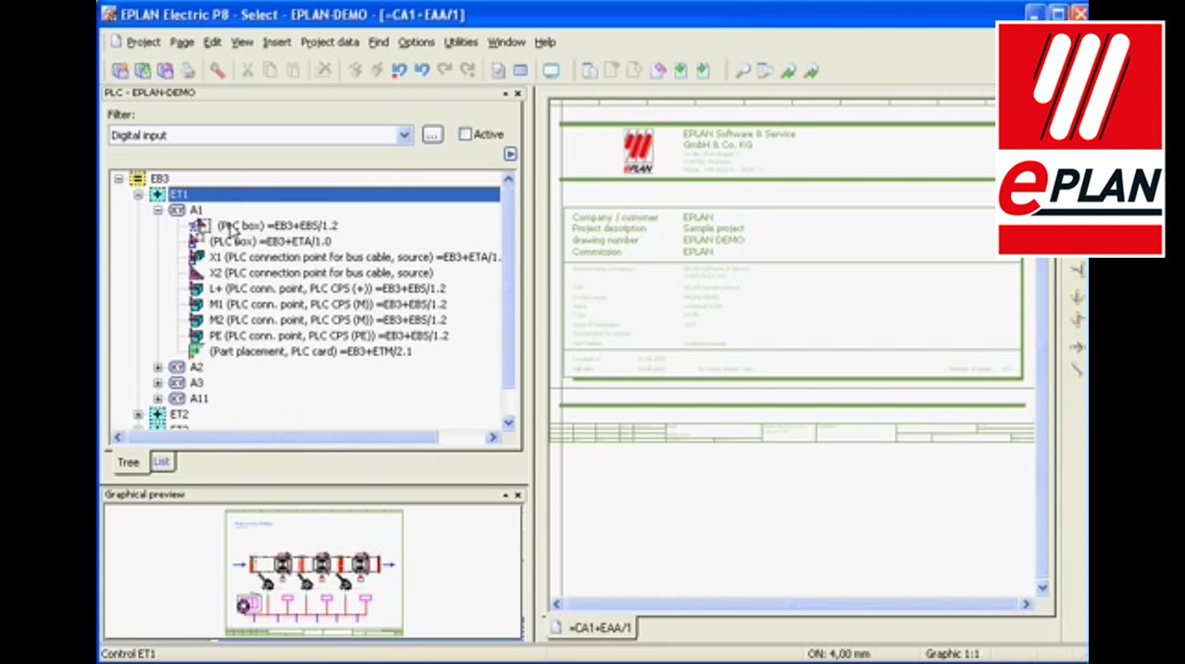Select X2 PLC connection point row

(x=321, y=273)
